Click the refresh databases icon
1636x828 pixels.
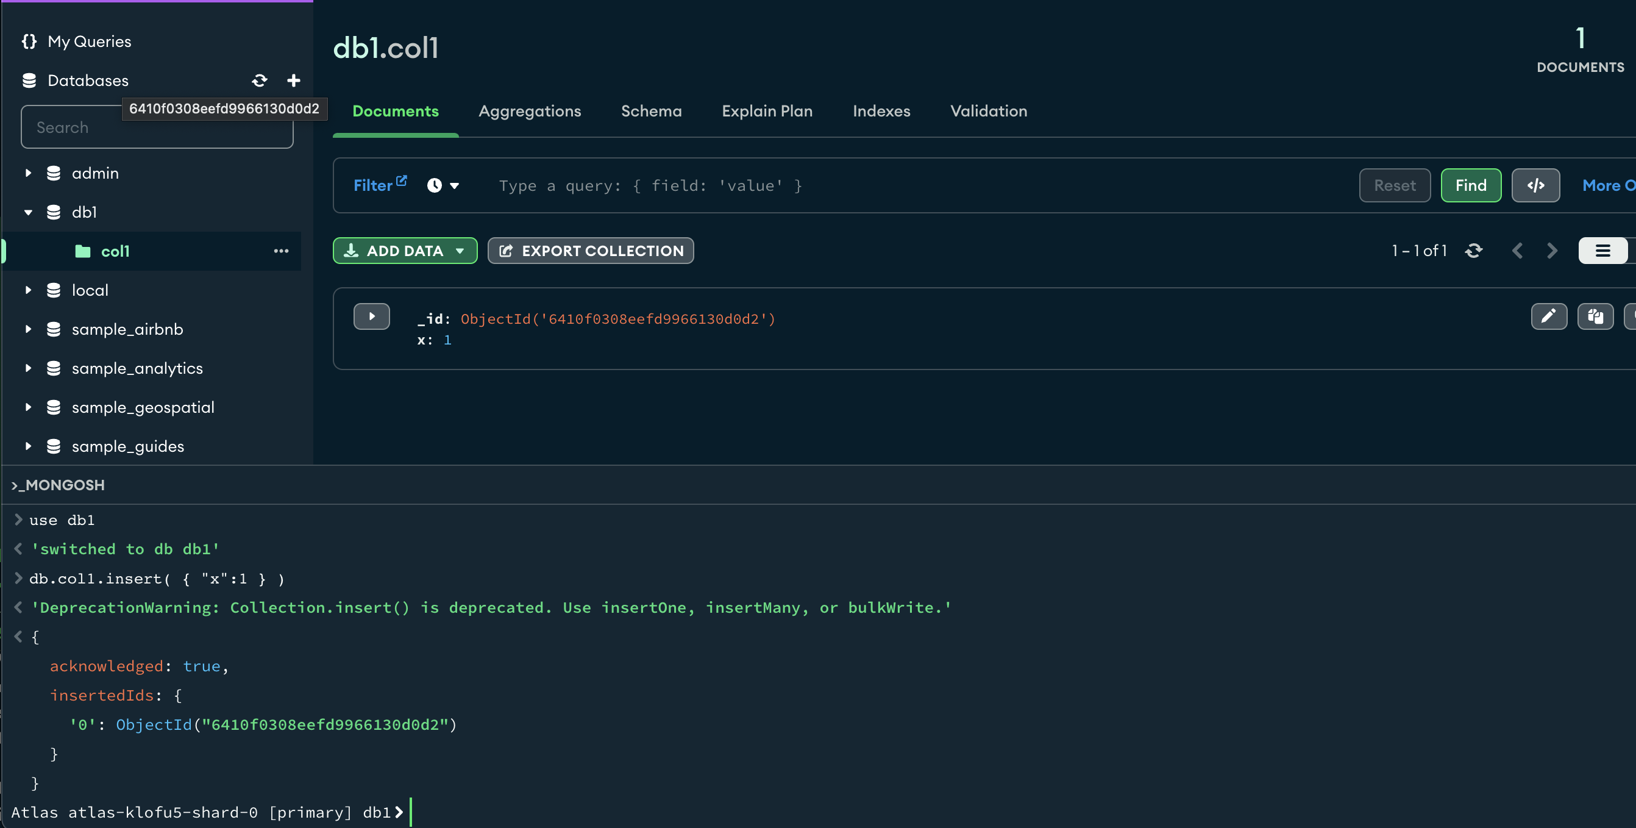tap(259, 80)
